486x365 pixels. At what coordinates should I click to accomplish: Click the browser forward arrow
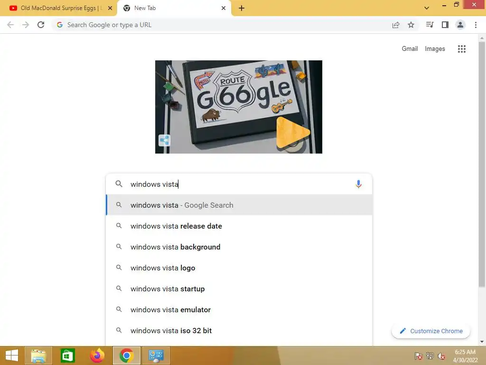[x=26, y=25]
